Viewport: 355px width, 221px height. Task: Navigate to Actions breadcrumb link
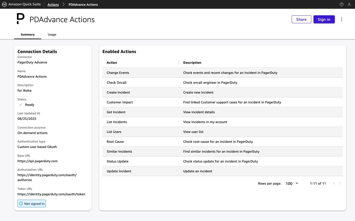[53, 5]
